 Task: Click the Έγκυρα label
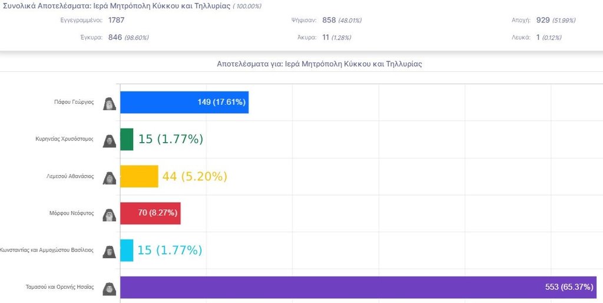pos(91,38)
